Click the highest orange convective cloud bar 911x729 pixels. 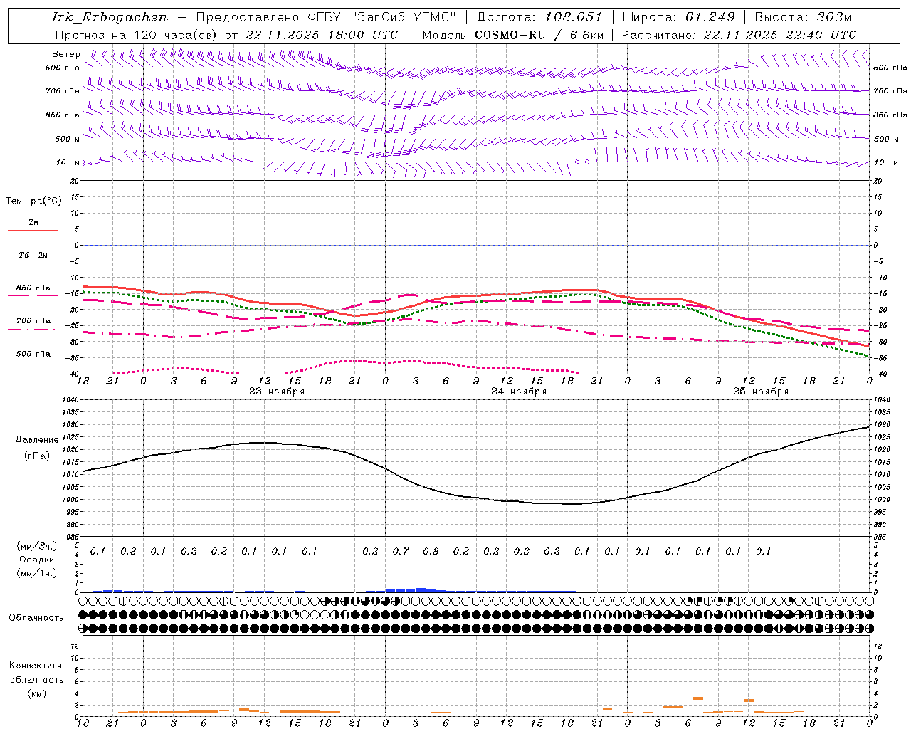[x=698, y=698]
